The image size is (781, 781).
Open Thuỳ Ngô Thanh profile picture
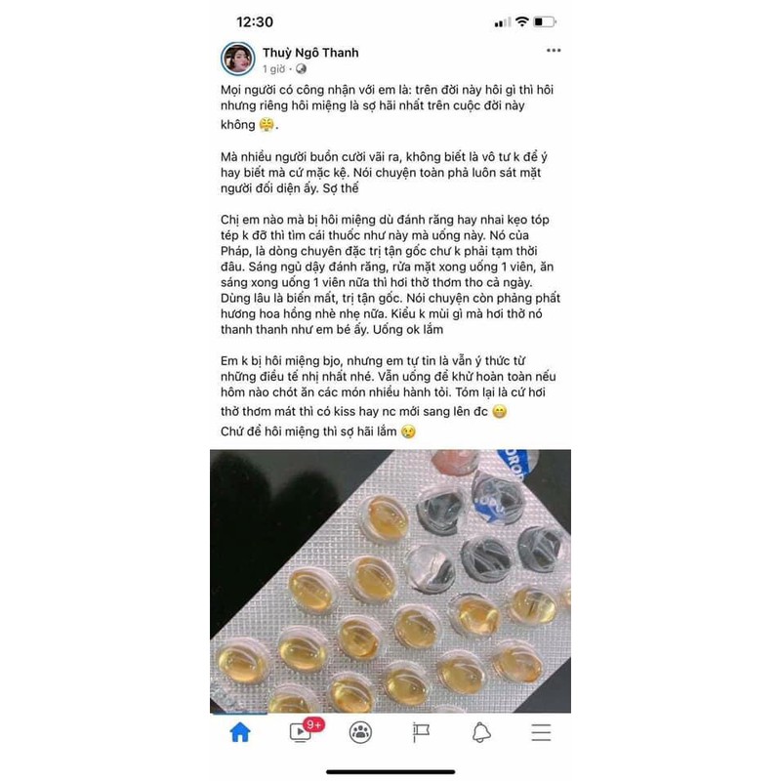point(237,59)
